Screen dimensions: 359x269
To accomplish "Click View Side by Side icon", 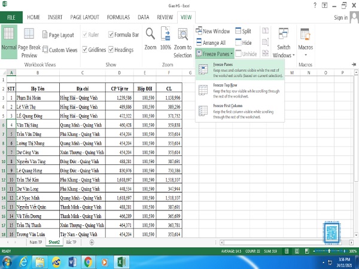I will 265,30.
